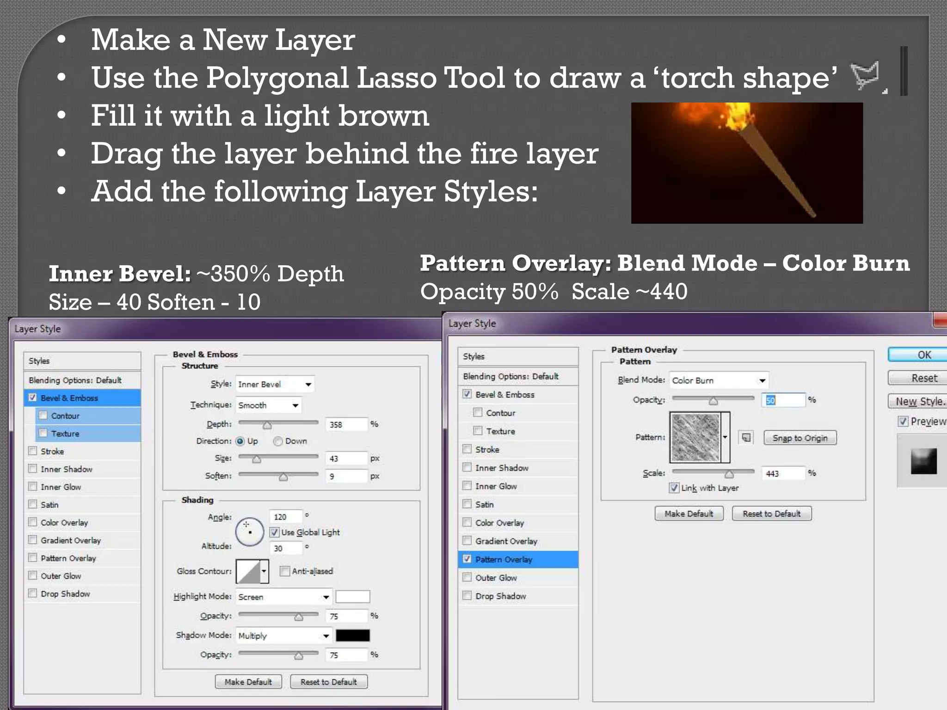Select Blending Options: Default in right dialog
This screenshot has width=947, height=710.
518,376
